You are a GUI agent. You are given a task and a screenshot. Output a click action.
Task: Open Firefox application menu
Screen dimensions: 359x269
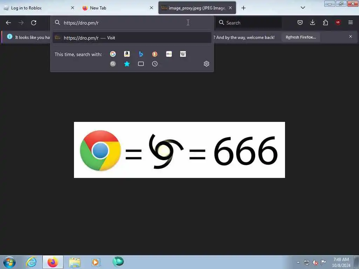pos(351,22)
